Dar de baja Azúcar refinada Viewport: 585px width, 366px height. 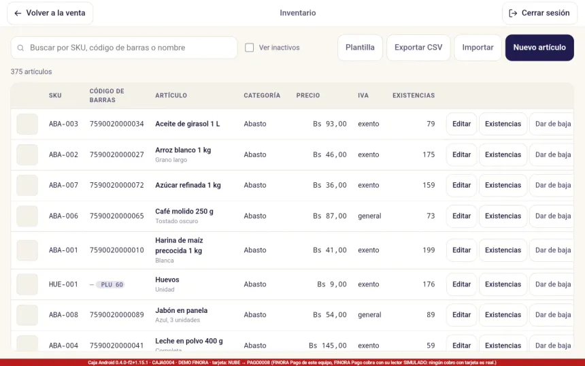point(552,185)
